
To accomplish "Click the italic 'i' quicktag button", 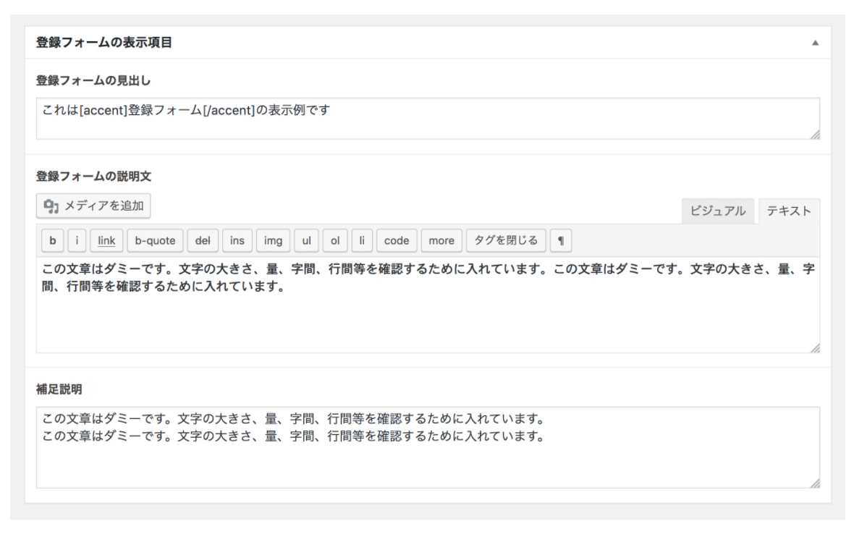I will pyautogui.click(x=77, y=240).
